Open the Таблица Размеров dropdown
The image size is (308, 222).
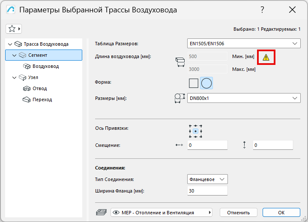(x=244, y=44)
